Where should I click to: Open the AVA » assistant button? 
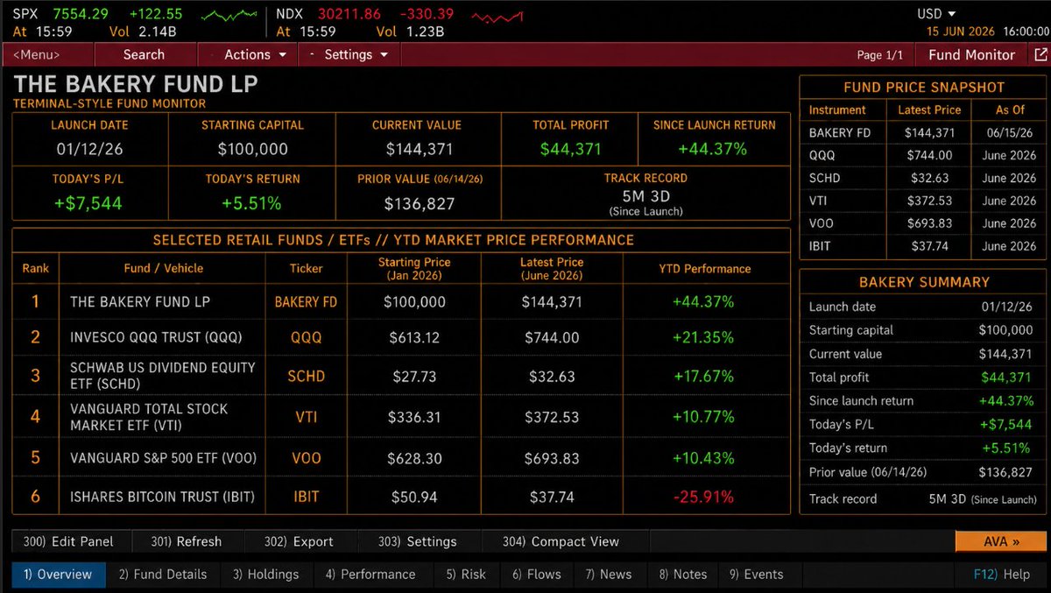[1000, 541]
